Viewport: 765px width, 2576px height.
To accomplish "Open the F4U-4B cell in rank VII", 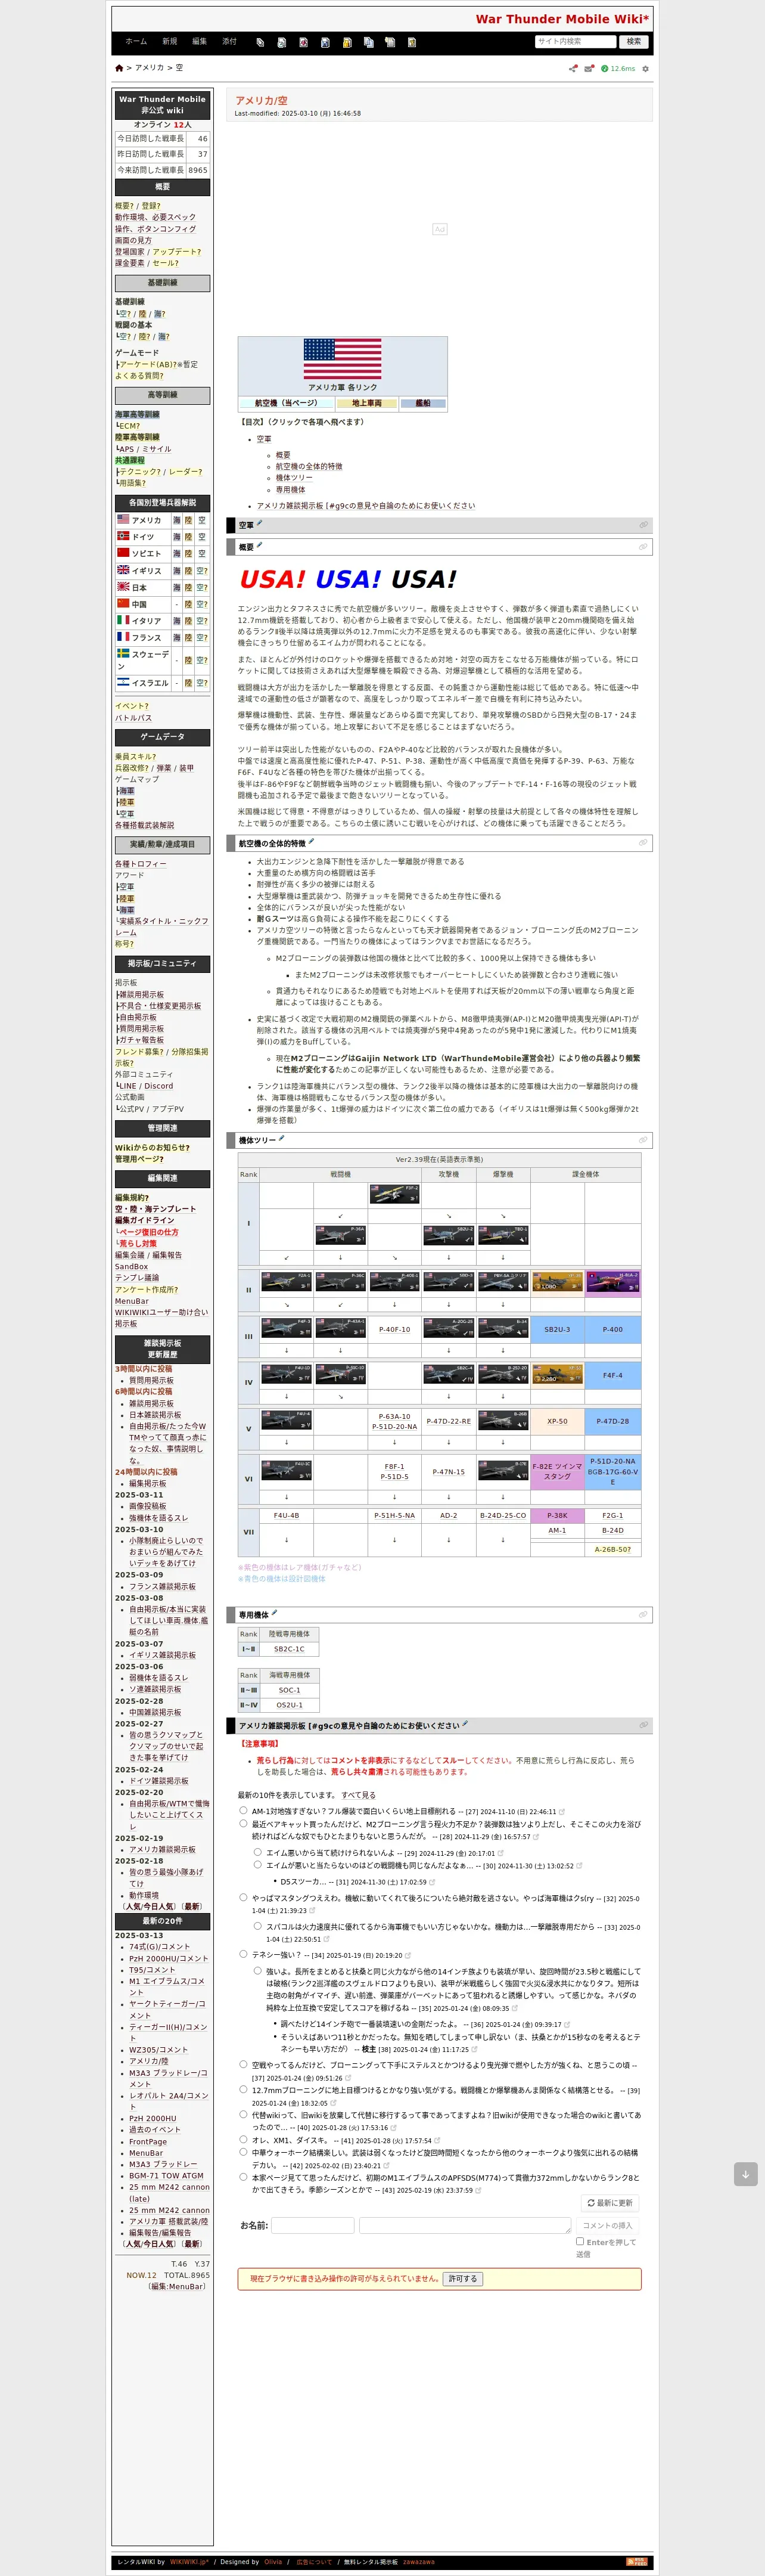I will click(x=286, y=1515).
